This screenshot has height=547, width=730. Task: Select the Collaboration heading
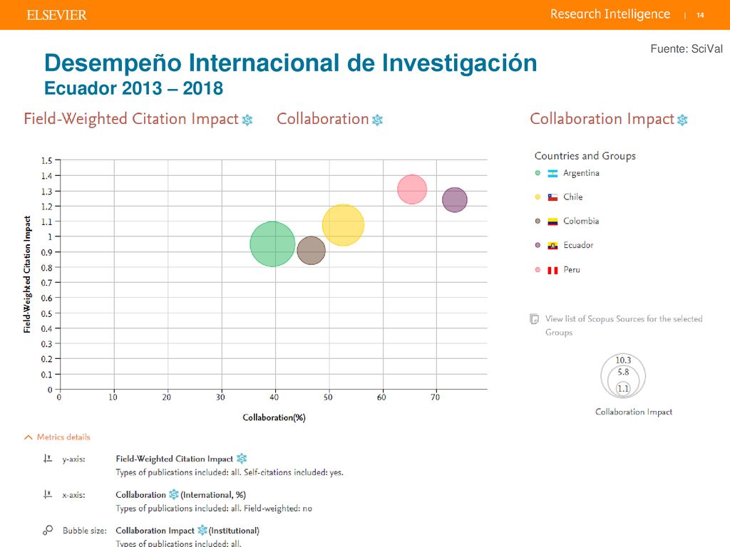(323, 119)
